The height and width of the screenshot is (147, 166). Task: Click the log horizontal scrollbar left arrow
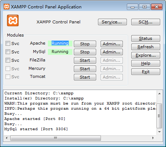[7, 138]
